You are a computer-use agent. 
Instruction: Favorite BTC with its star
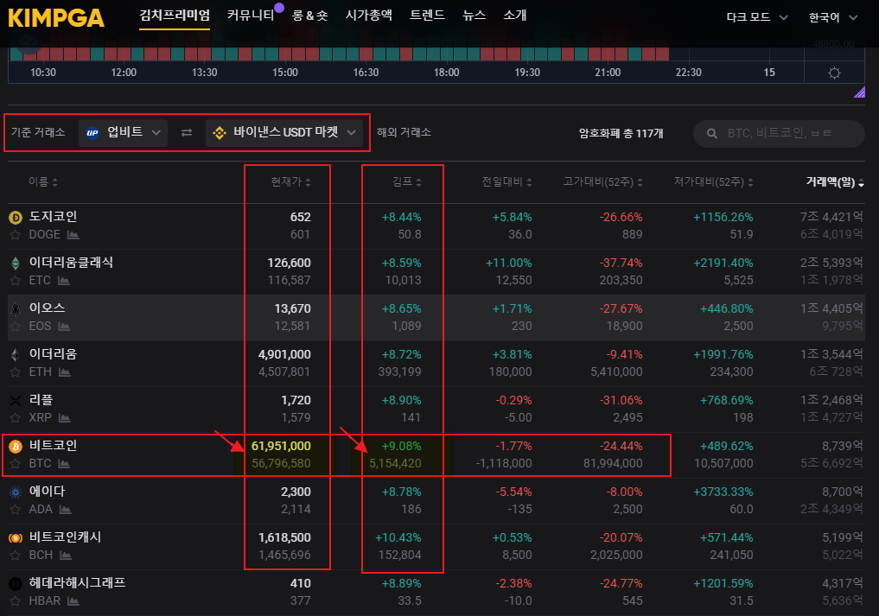(16, 464)
